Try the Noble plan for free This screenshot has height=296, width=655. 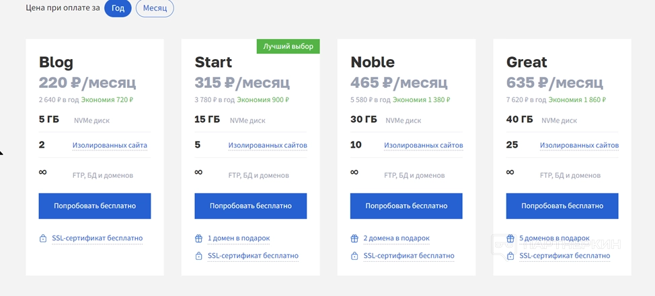(406, 206)
